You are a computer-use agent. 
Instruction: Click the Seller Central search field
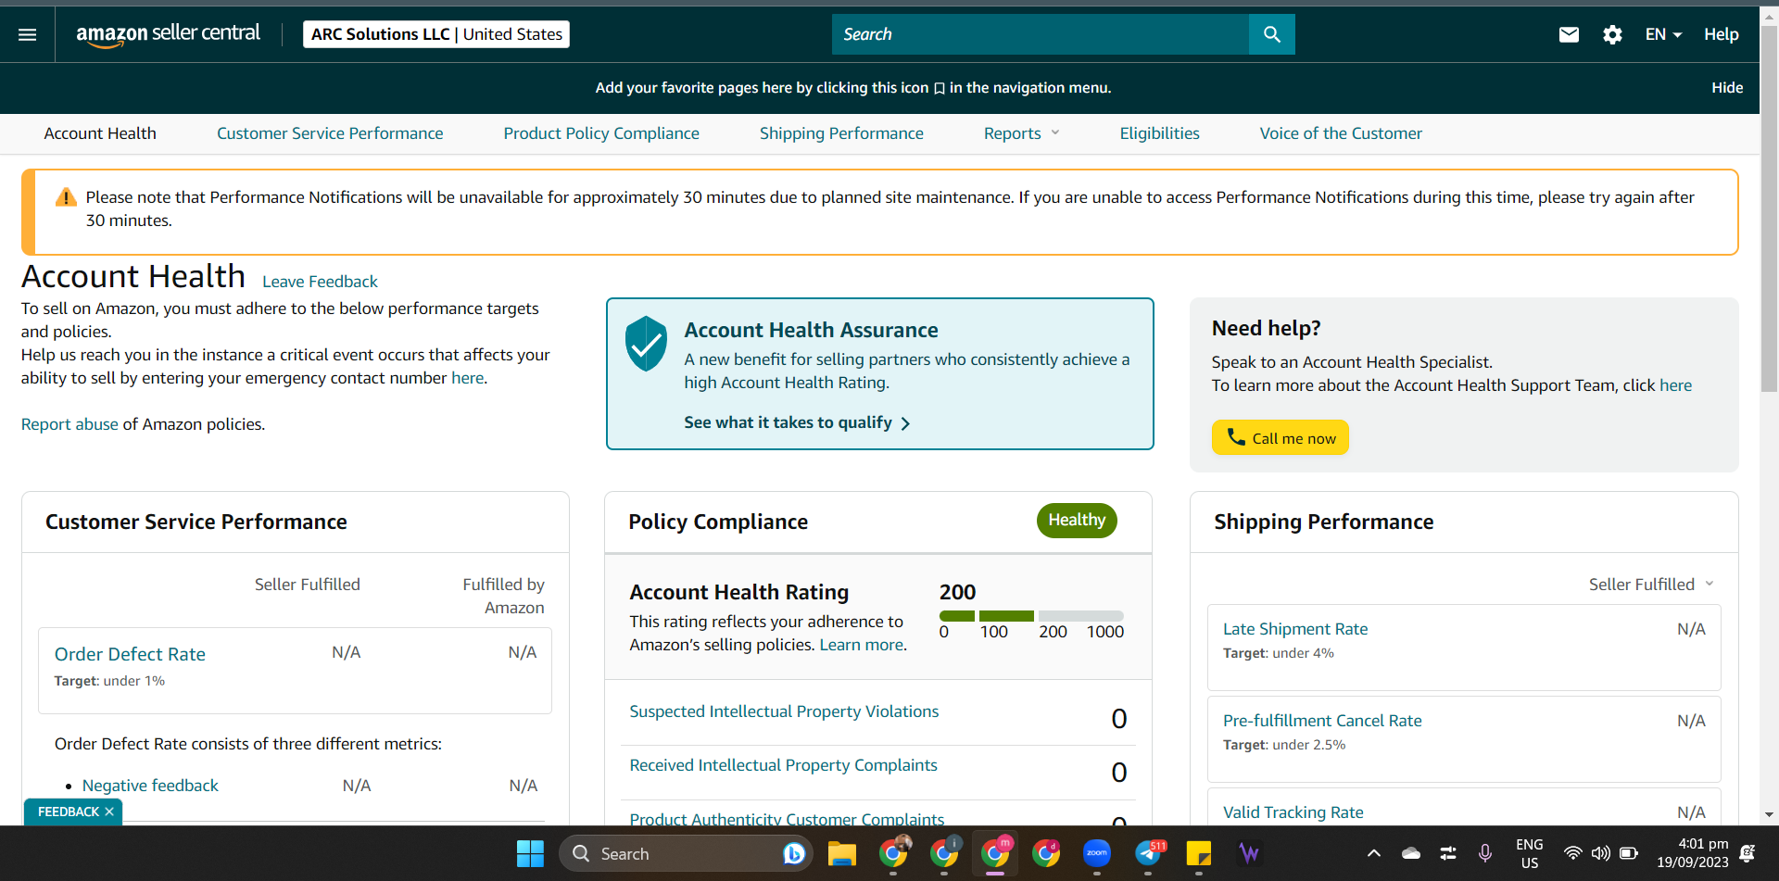(x=1041, y=34)
